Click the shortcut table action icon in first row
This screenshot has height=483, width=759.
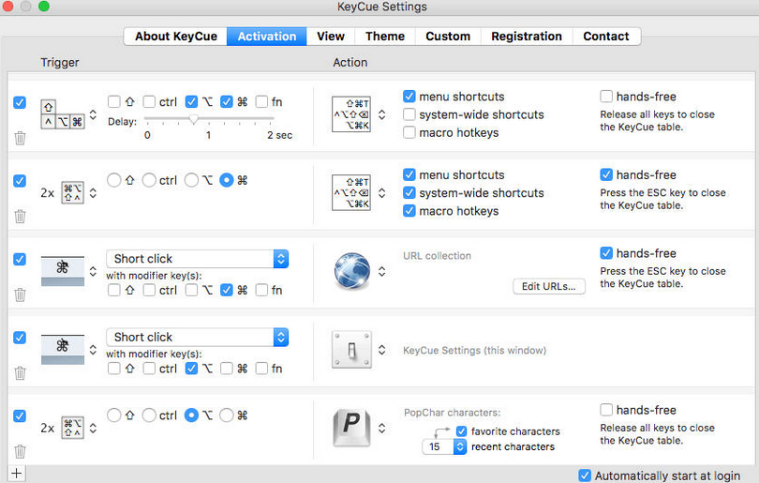(351, 114)
